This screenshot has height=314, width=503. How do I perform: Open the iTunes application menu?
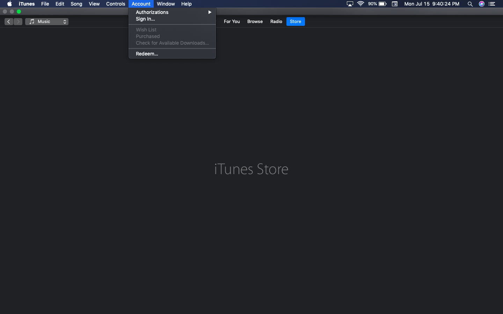[x=27, y=4]
